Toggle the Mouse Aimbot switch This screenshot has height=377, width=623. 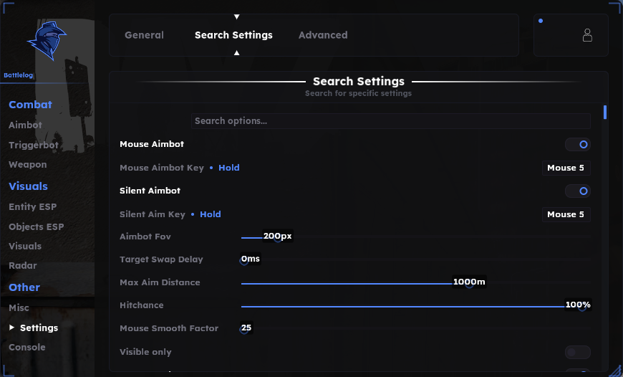point(578,144)
